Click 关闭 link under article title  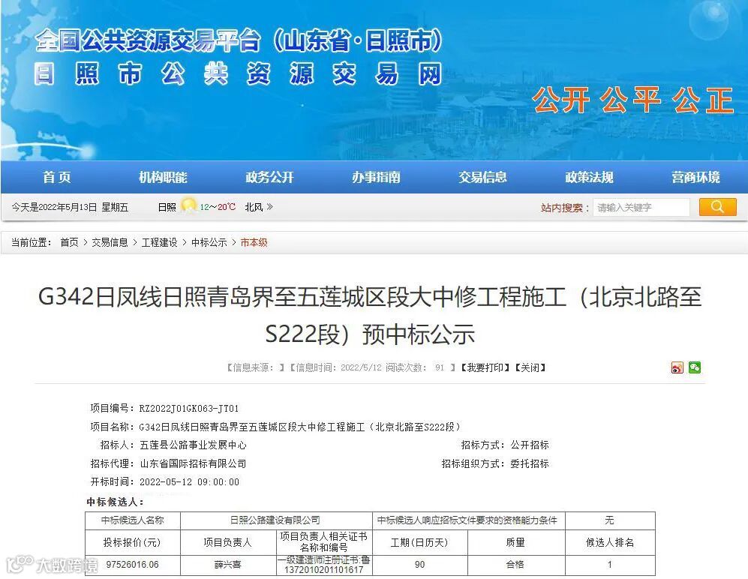click(x=530, y=367)
